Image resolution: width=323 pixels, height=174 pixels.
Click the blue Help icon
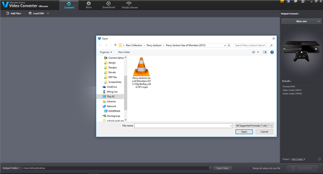[x=272, y=52]
